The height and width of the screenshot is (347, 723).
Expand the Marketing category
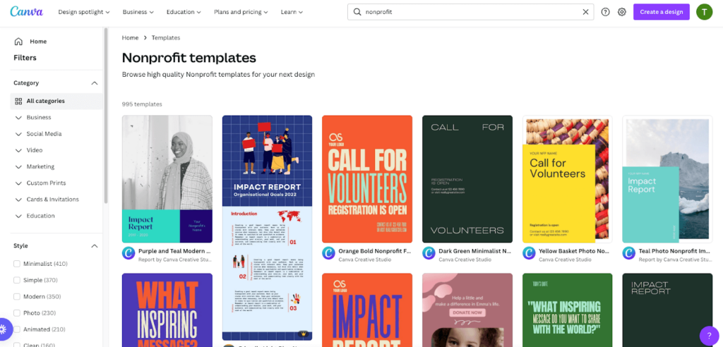click(18, 167)
